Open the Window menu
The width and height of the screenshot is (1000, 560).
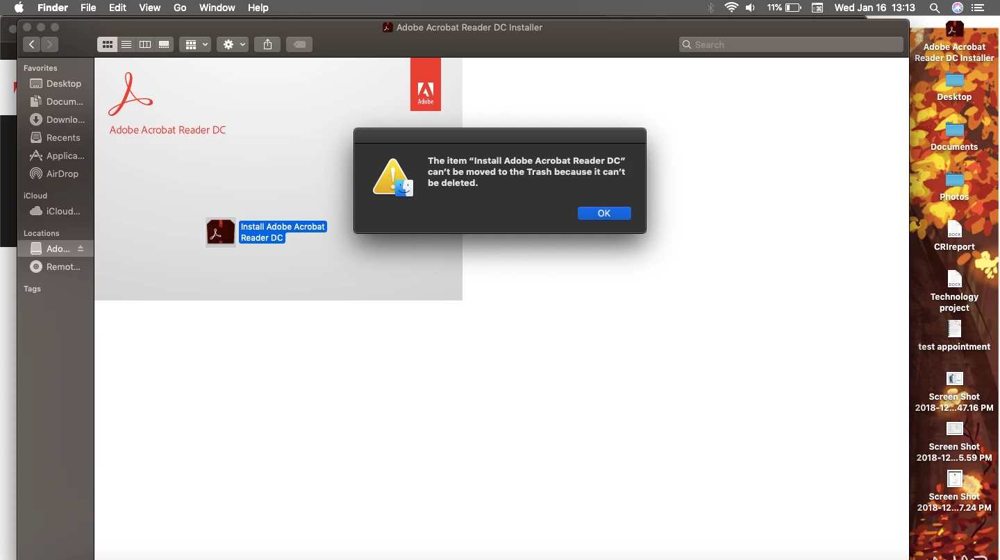point(217,8)
